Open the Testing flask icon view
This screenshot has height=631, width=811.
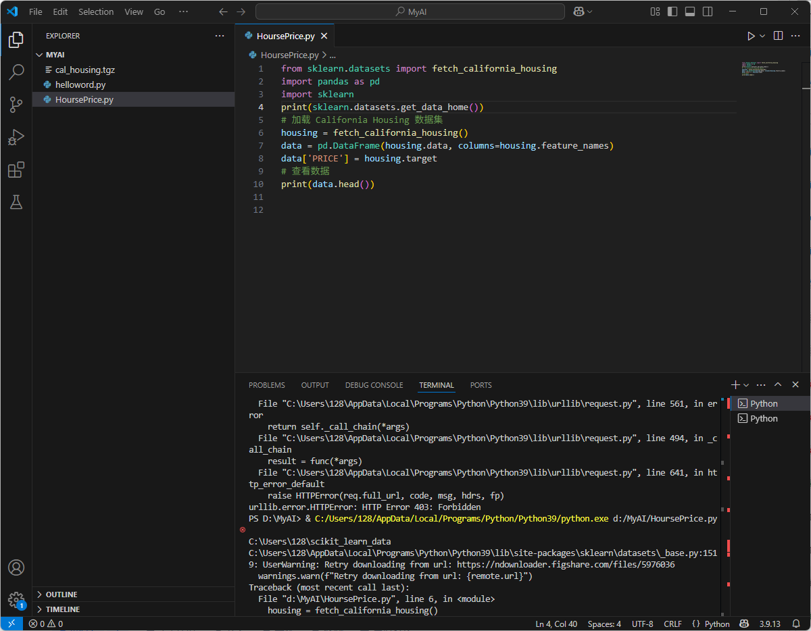point(16,202)
